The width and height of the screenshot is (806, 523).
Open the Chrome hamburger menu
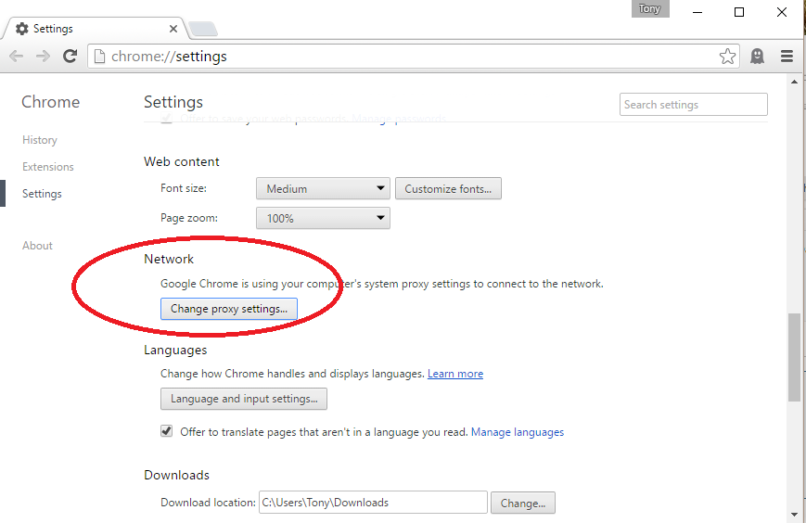coord(787,57)
